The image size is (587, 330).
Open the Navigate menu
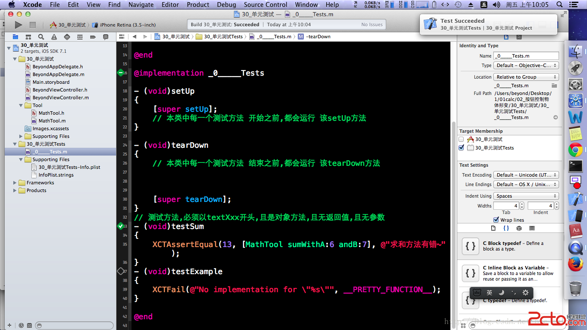[141, 4]
